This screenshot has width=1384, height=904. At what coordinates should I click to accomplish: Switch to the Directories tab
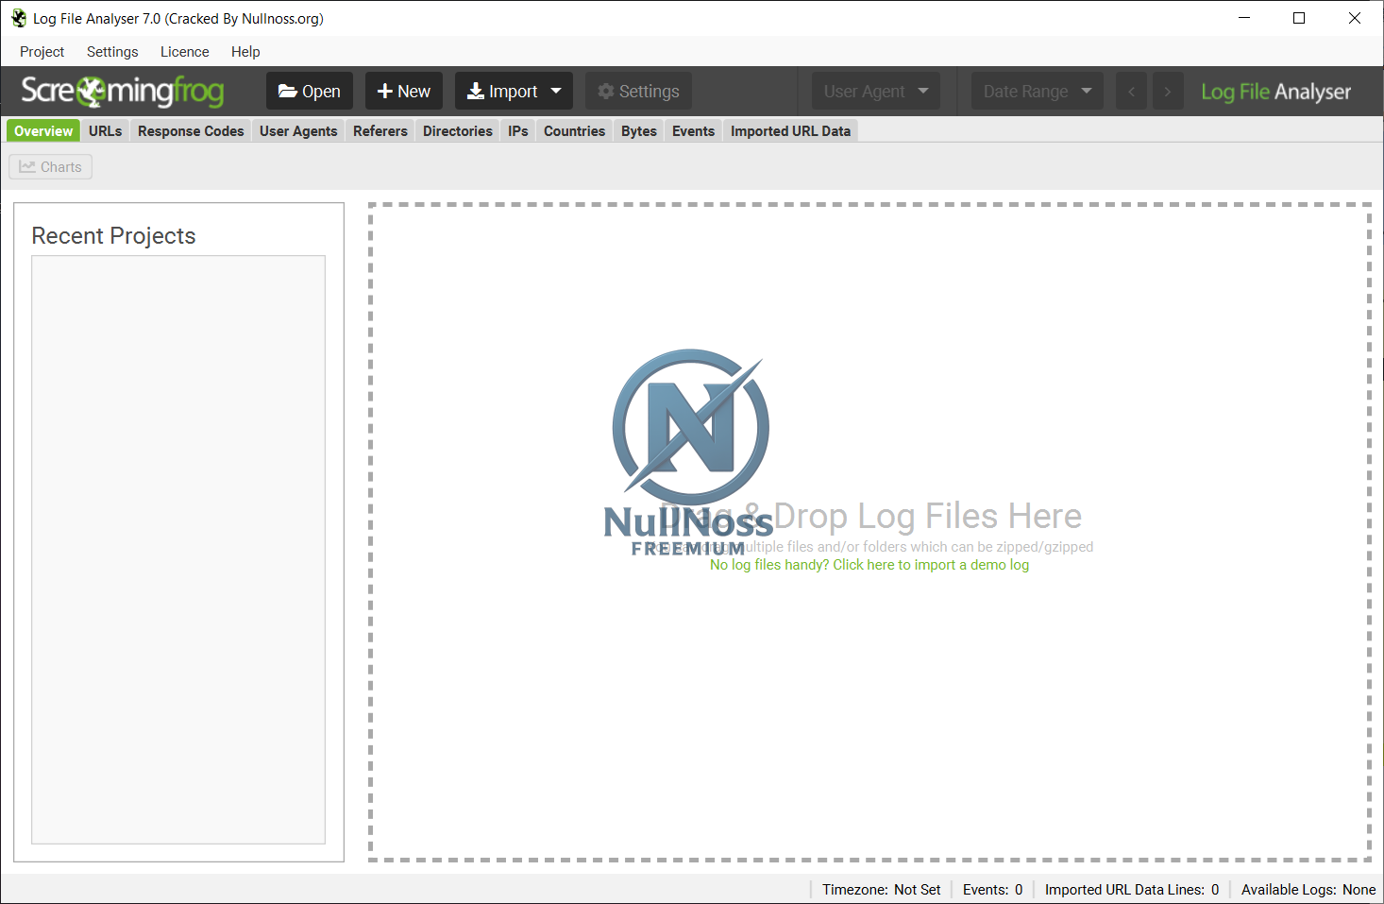pos(458,131)
